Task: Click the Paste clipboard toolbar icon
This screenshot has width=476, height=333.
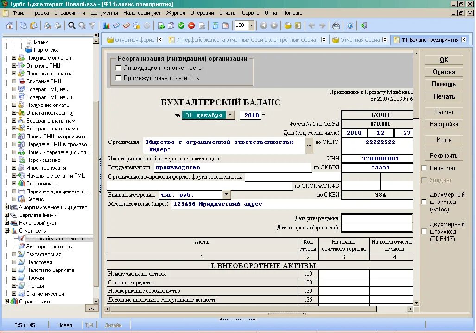Action: (33, 25)
